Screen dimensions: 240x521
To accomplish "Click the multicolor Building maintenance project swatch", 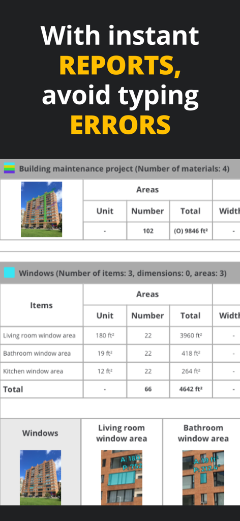I will [9, 168].
